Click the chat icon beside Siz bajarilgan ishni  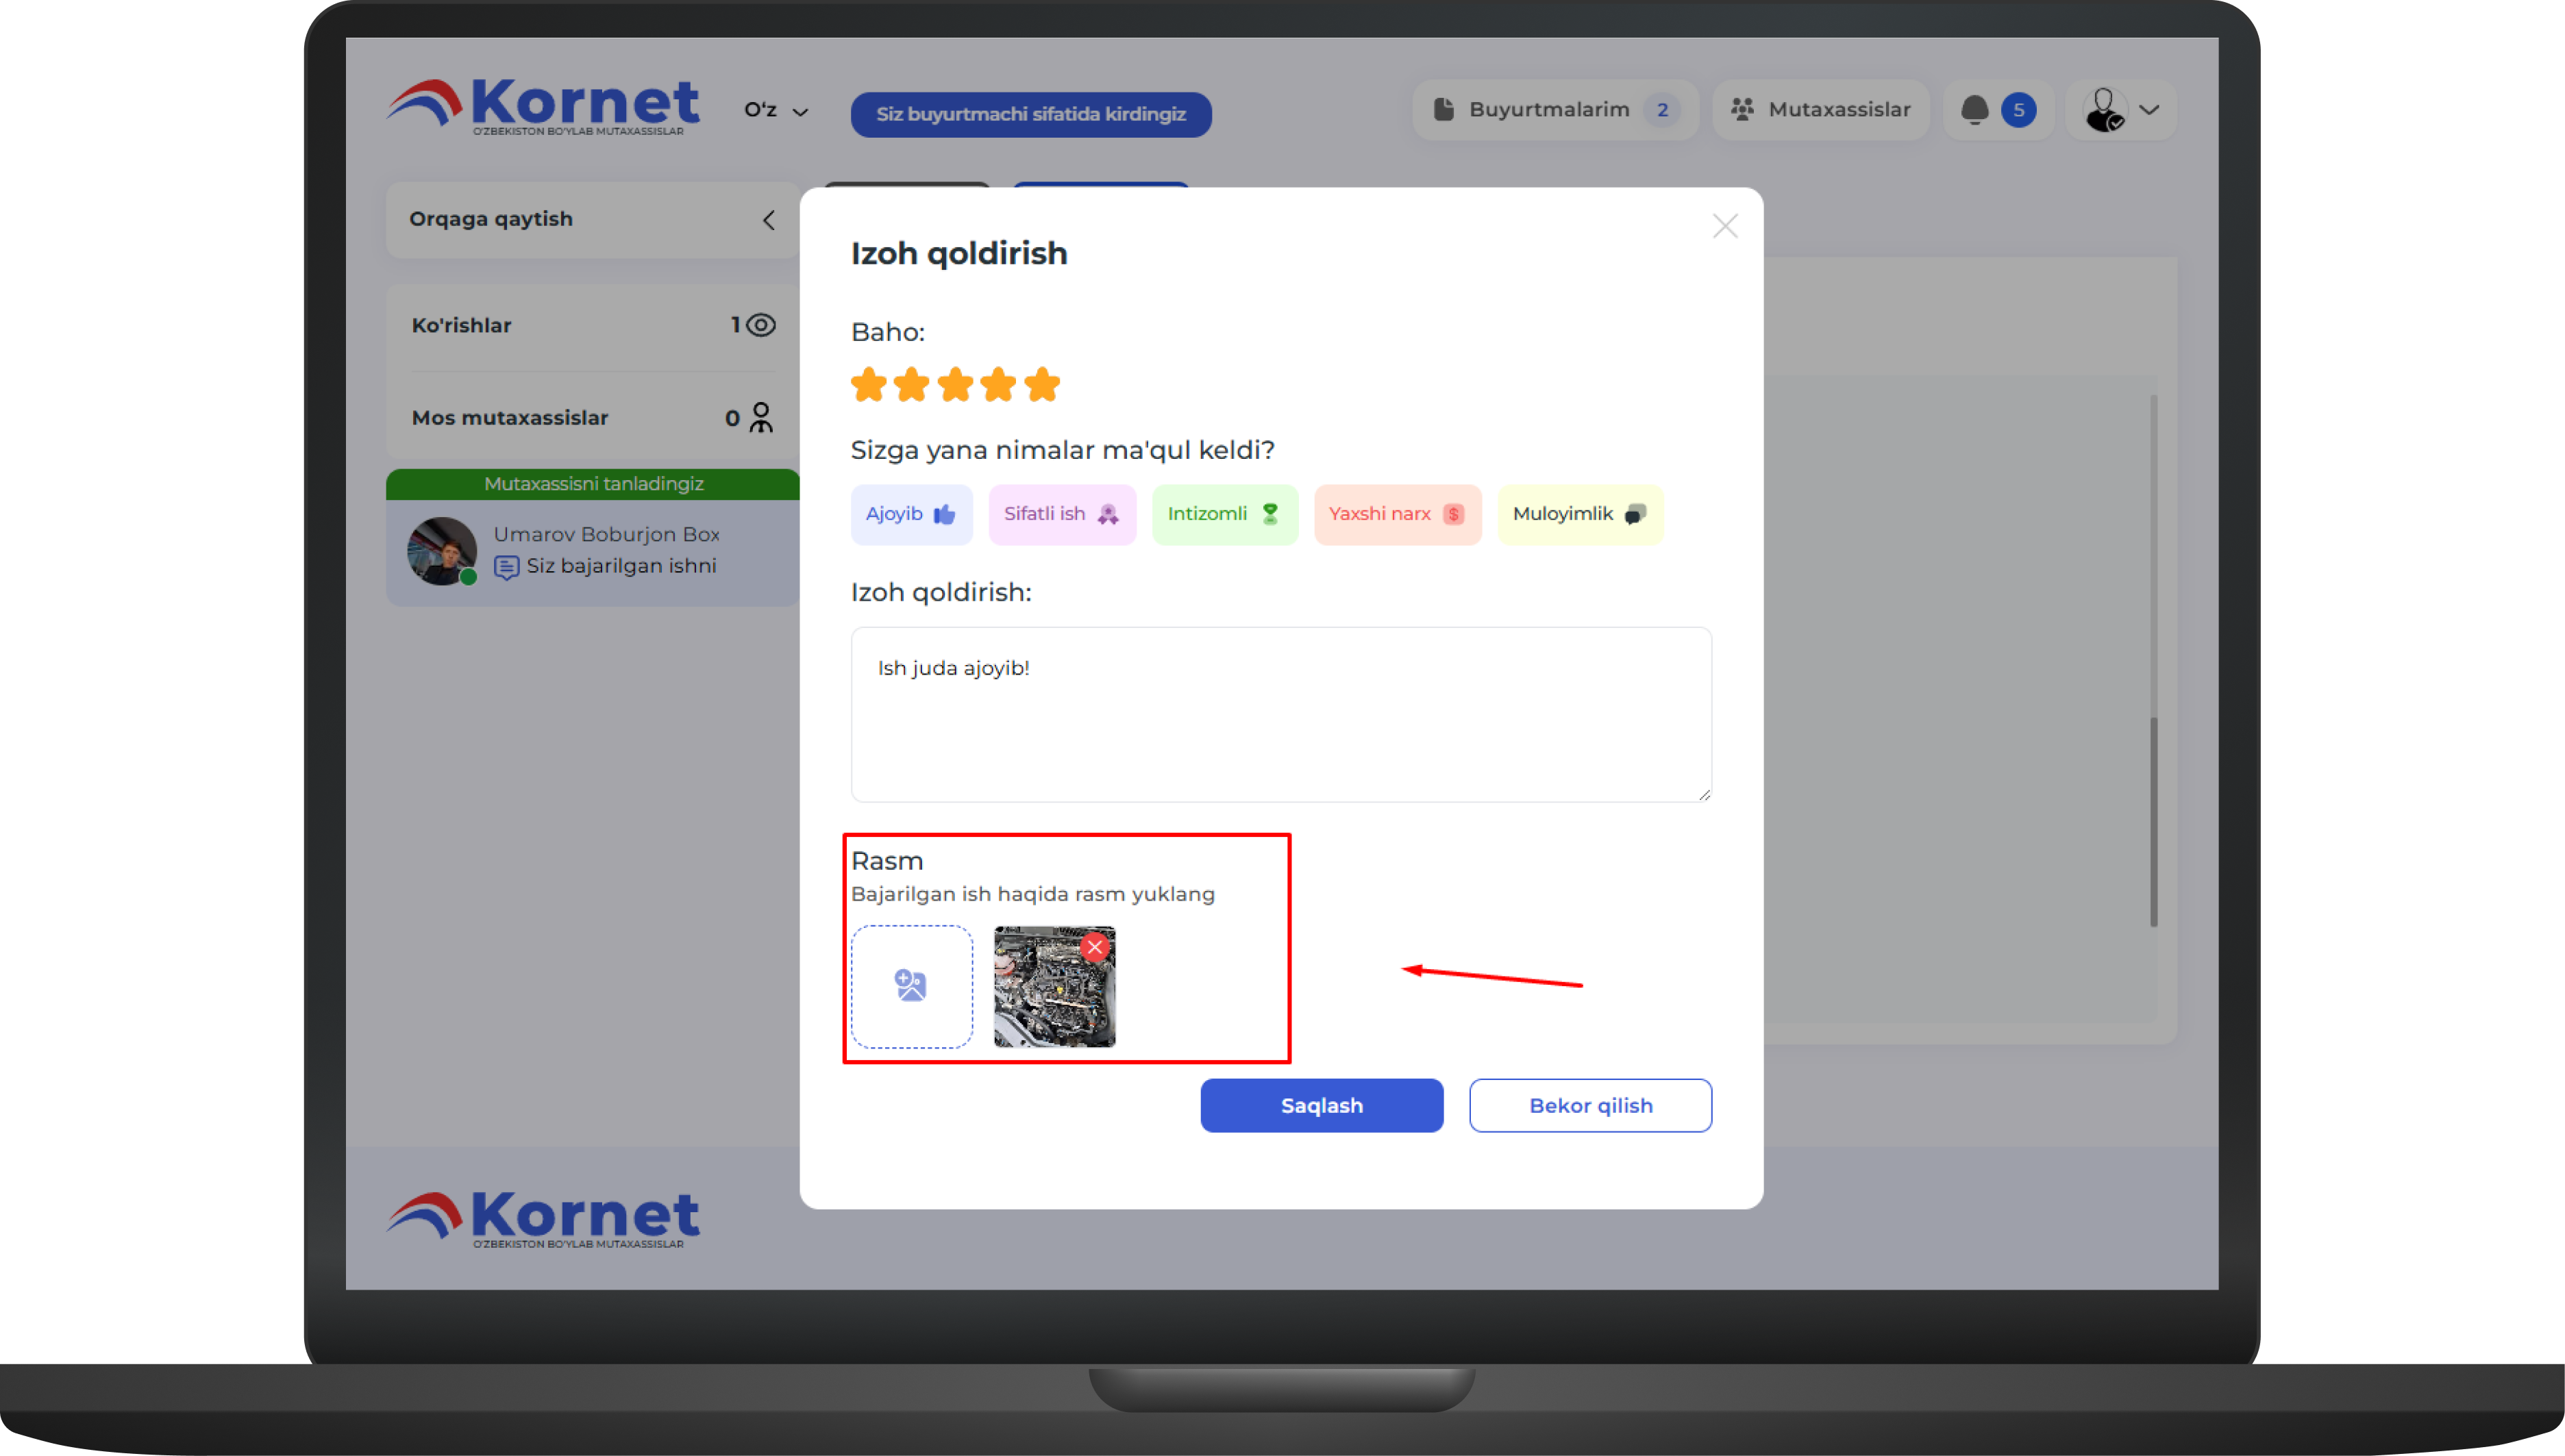[506, 567]
